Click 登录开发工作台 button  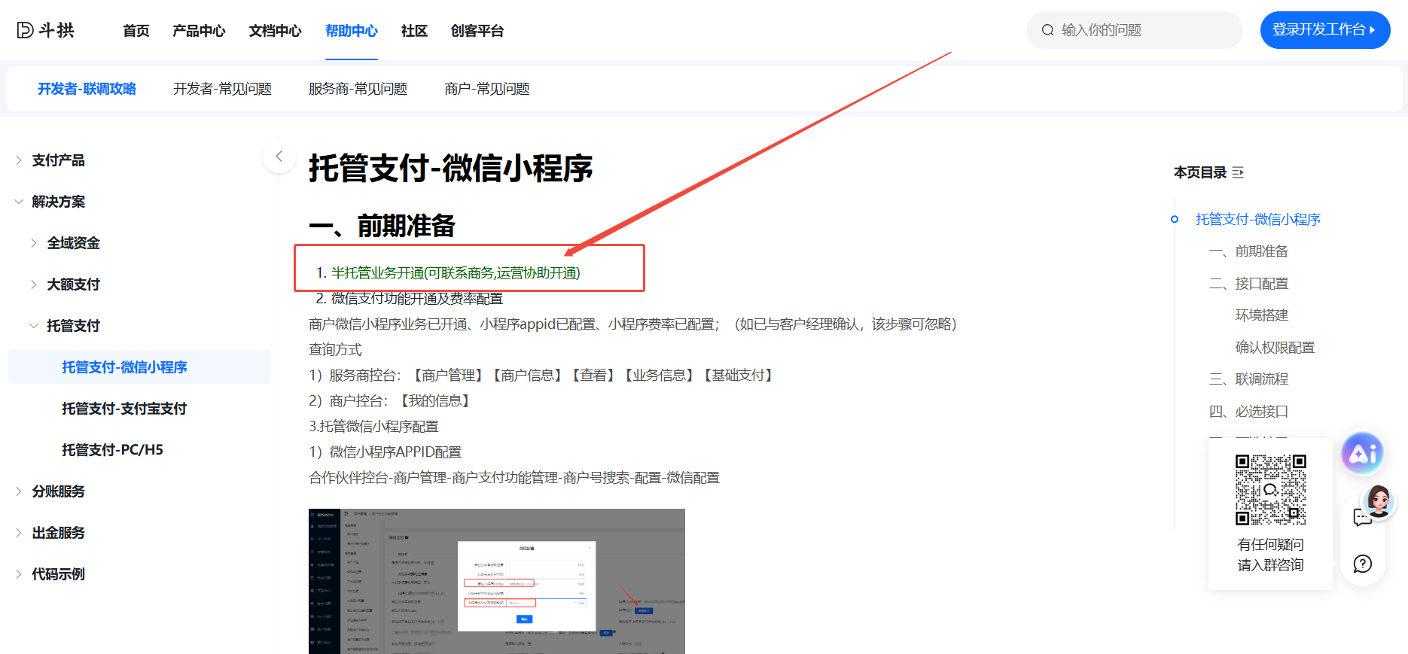tap(1325, 30)
